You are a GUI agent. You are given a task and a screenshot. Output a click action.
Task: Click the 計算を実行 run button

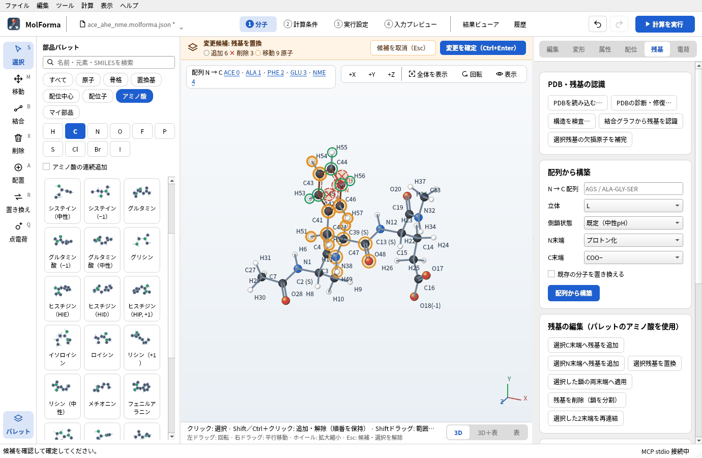pyautogui.click(x=665, y=24)
